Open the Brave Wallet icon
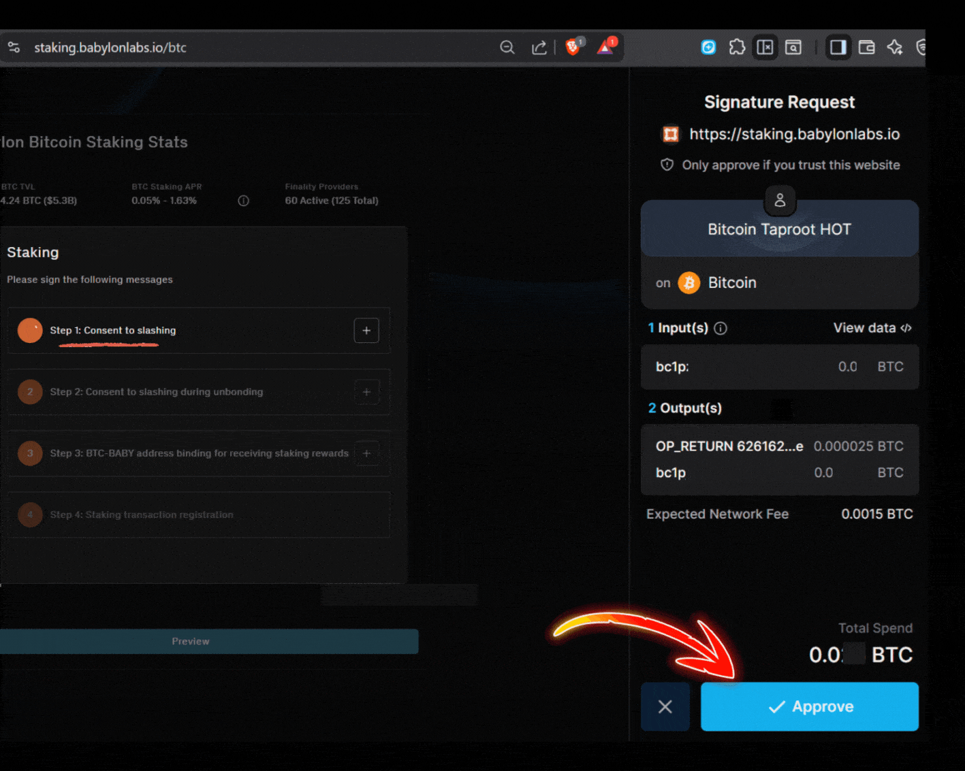The height and width of the screenshot is (771, 965). click(x=866, y=47)
